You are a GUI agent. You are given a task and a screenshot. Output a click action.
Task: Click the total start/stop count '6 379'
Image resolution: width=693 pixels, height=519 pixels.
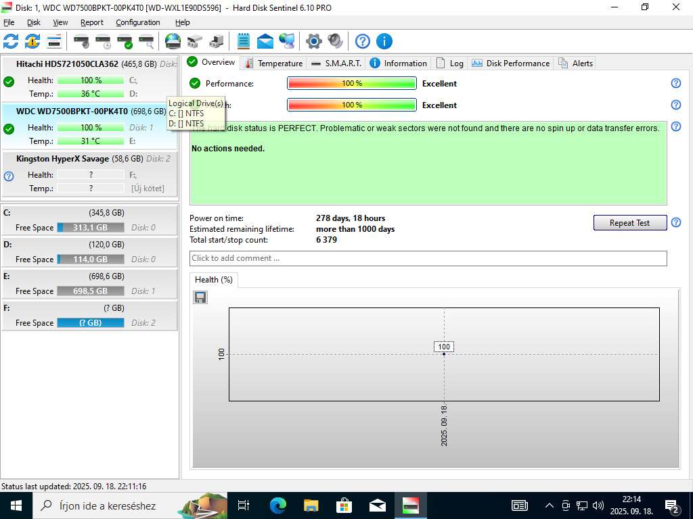[327, 240]
